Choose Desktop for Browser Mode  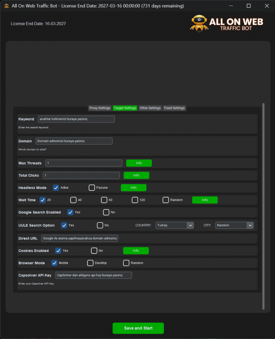point(90,263)
